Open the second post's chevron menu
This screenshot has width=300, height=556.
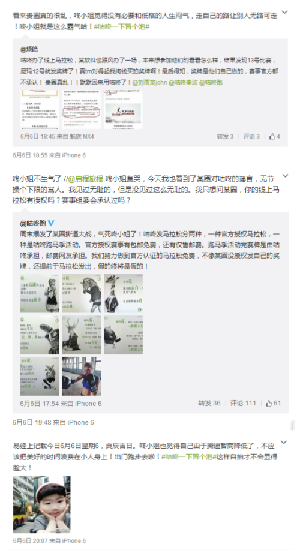[x=284, y=176]
